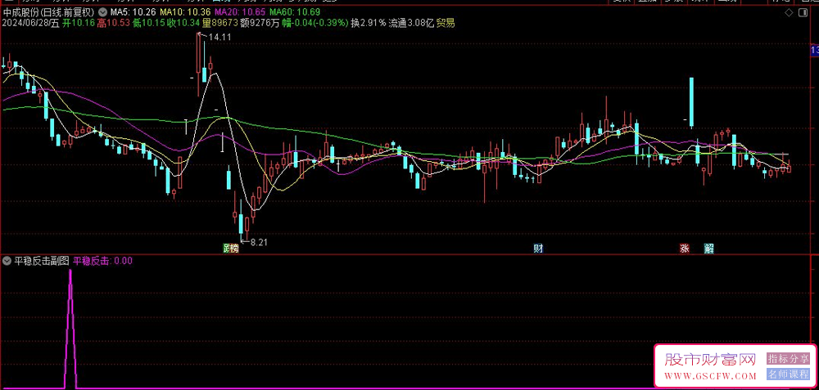This screenshot has width=819, height=390.
Task: Open the dropdown arrow beside 中成股份 title
Action: click(x=102, y=12)
